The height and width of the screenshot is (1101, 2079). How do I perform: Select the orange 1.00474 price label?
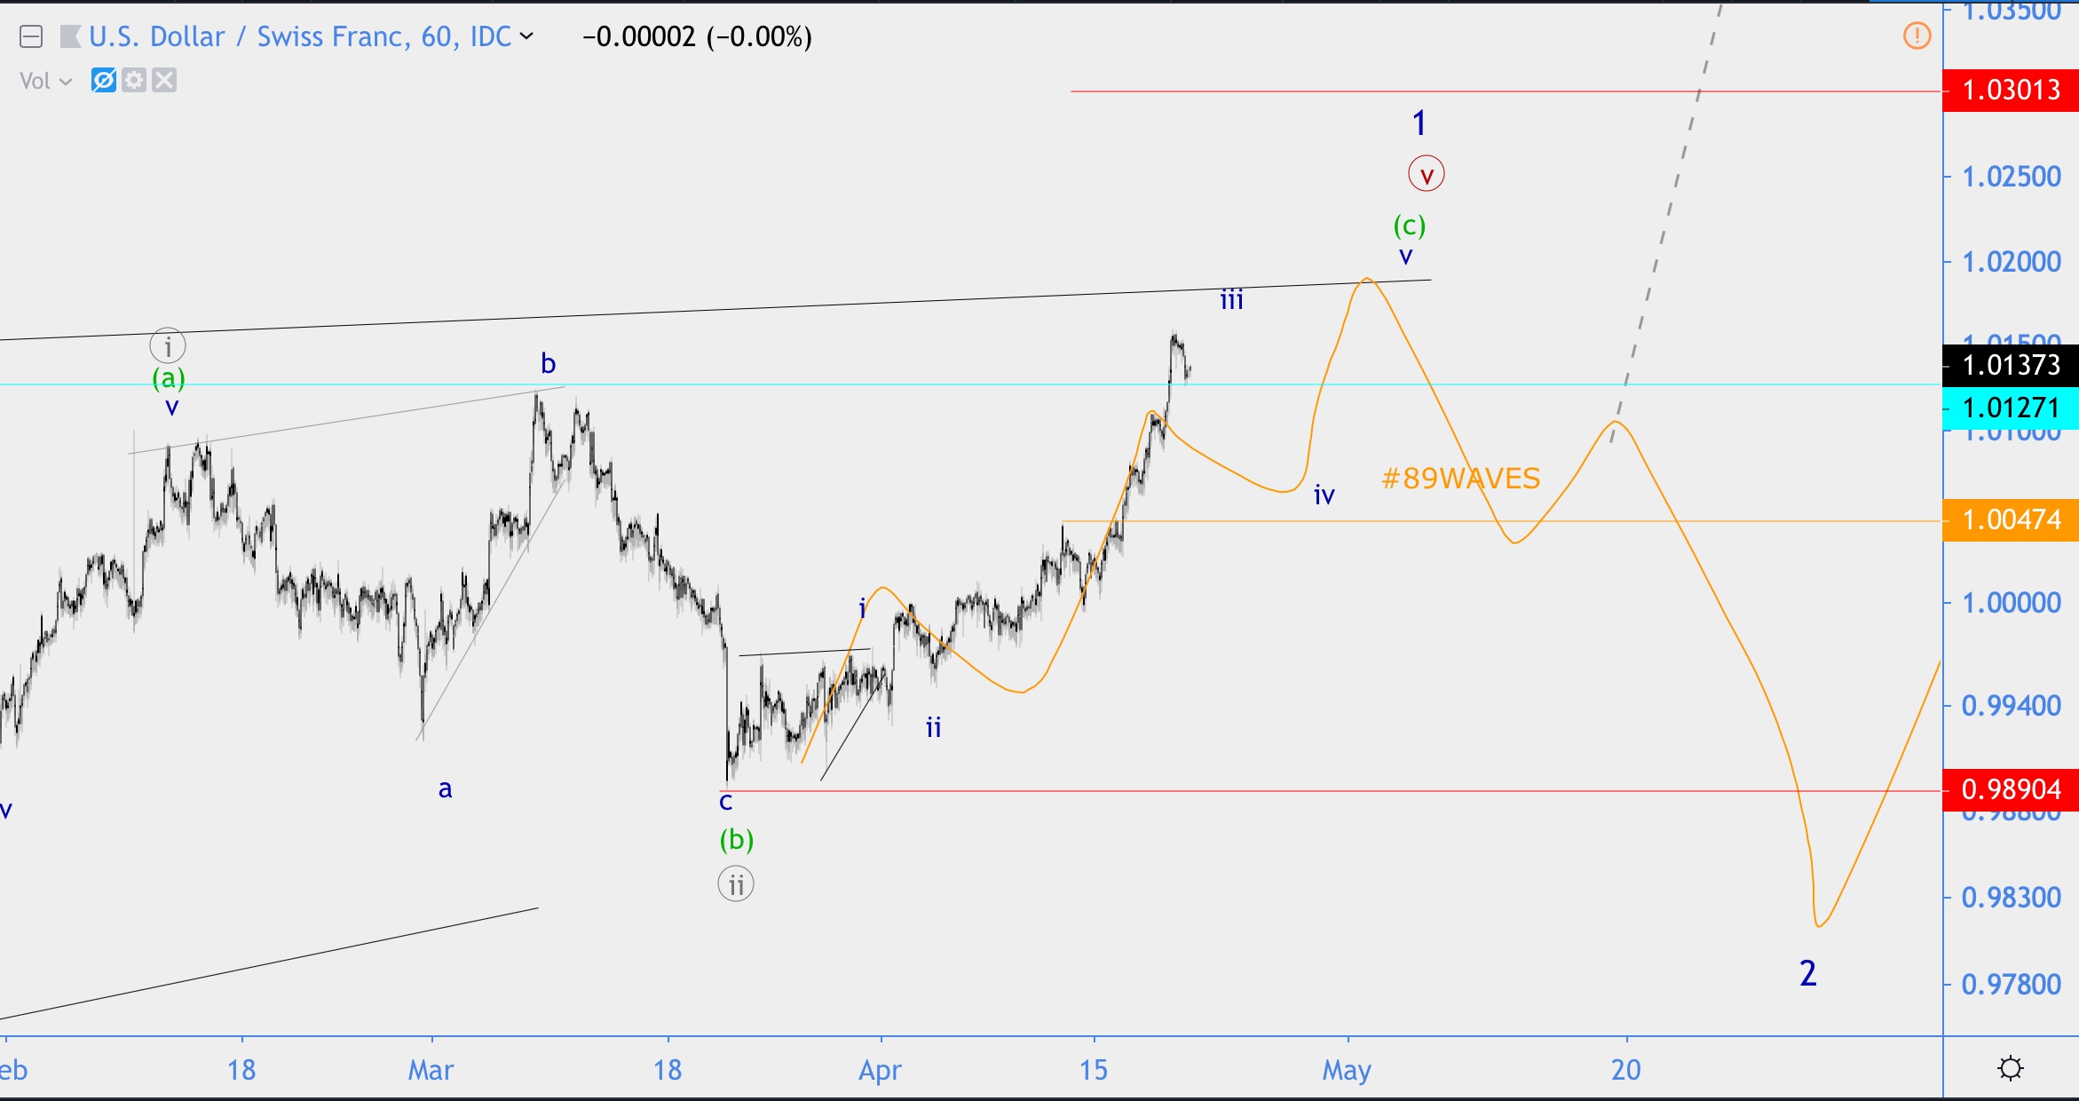[x=2011, y=520]
